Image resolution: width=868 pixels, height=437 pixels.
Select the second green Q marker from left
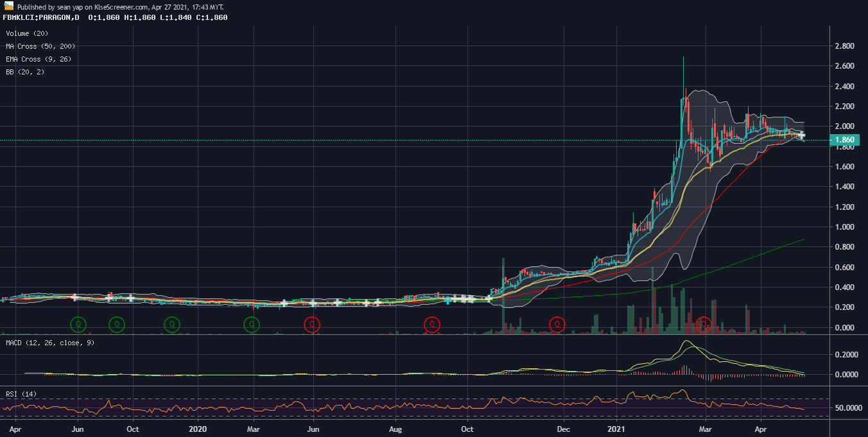[117, 324]
